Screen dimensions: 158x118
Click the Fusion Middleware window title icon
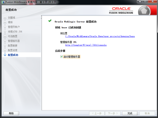[x=3, y=2]
